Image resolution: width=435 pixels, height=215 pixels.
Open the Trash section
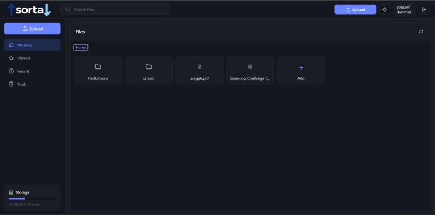[x=32, y=84]
